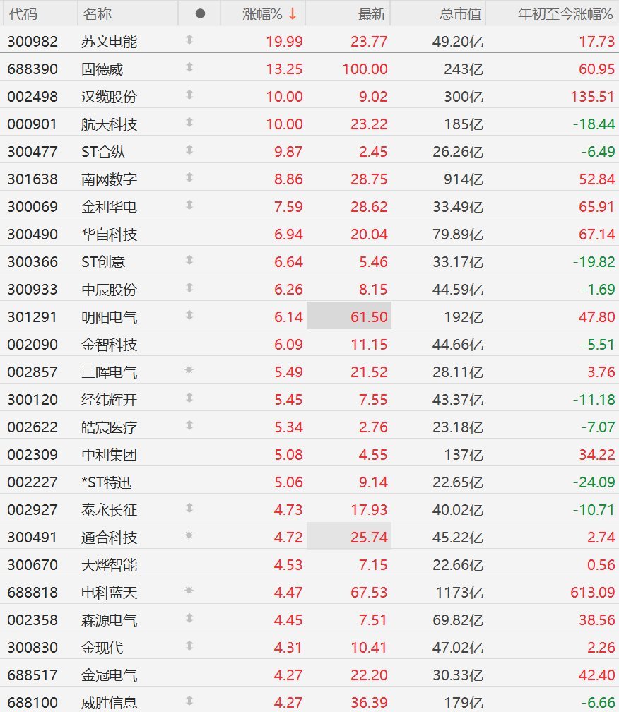
Task: Click the marker icon in the 森源电气 row
Action: click(189, 618)
